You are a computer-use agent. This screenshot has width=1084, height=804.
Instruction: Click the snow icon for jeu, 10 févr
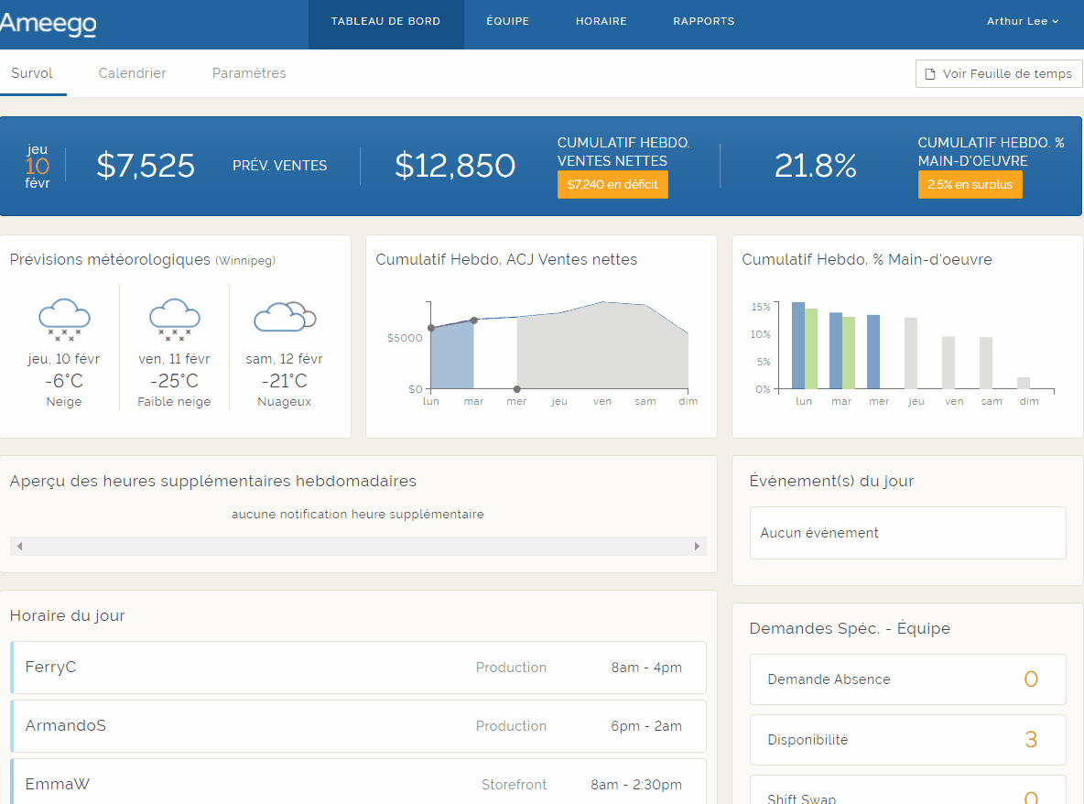[64, 319]
